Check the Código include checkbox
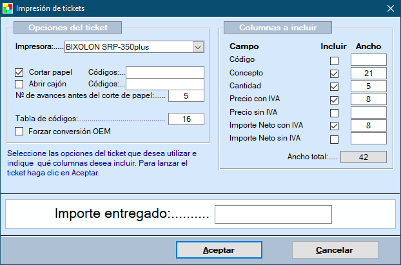 point(334,61)
